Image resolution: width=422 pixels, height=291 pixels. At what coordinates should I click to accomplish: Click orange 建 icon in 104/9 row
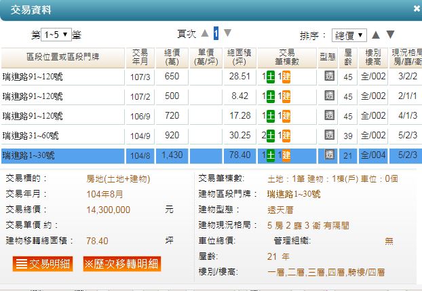pos(286,136)
